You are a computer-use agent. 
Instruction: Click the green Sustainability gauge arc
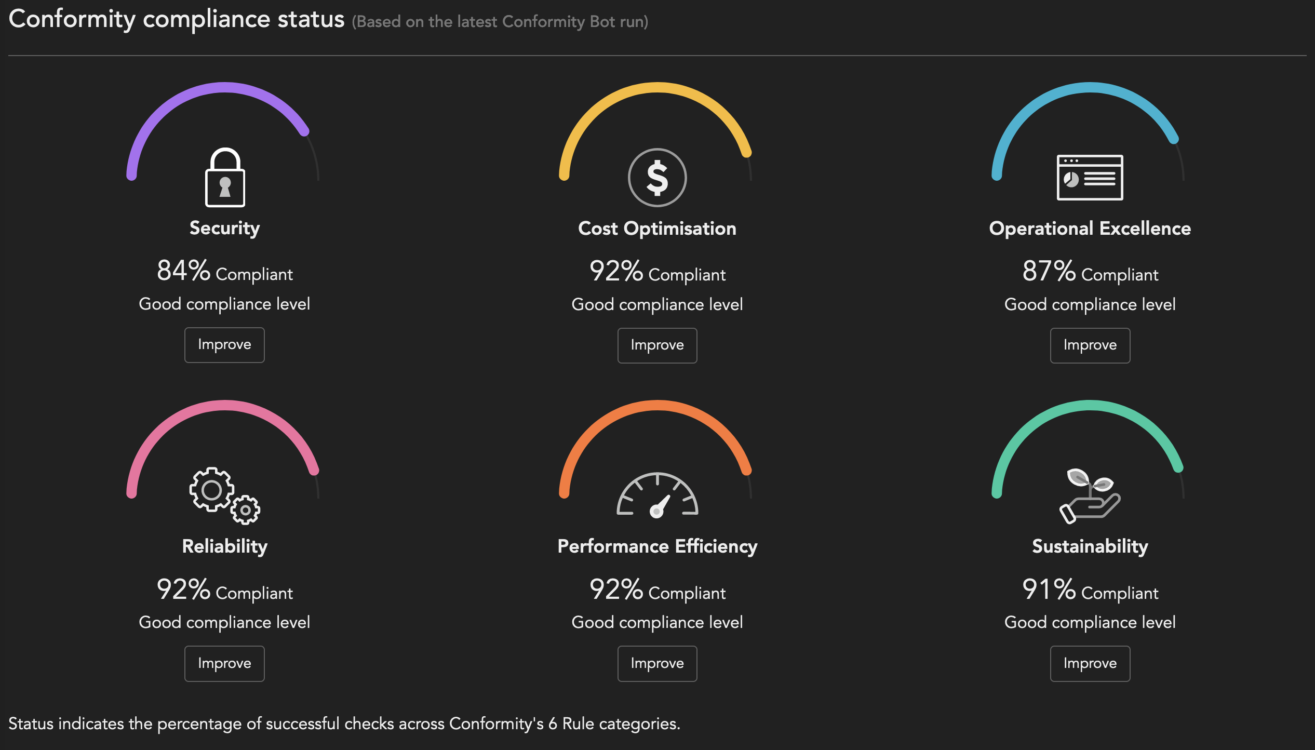point(1090,406)
